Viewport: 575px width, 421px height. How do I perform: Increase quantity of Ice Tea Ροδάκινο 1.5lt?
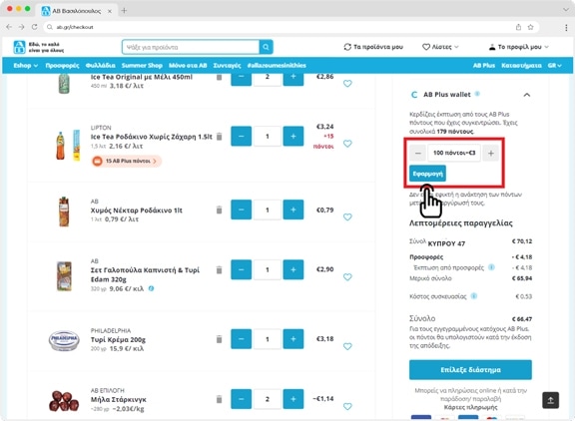(x=293, y=137)
